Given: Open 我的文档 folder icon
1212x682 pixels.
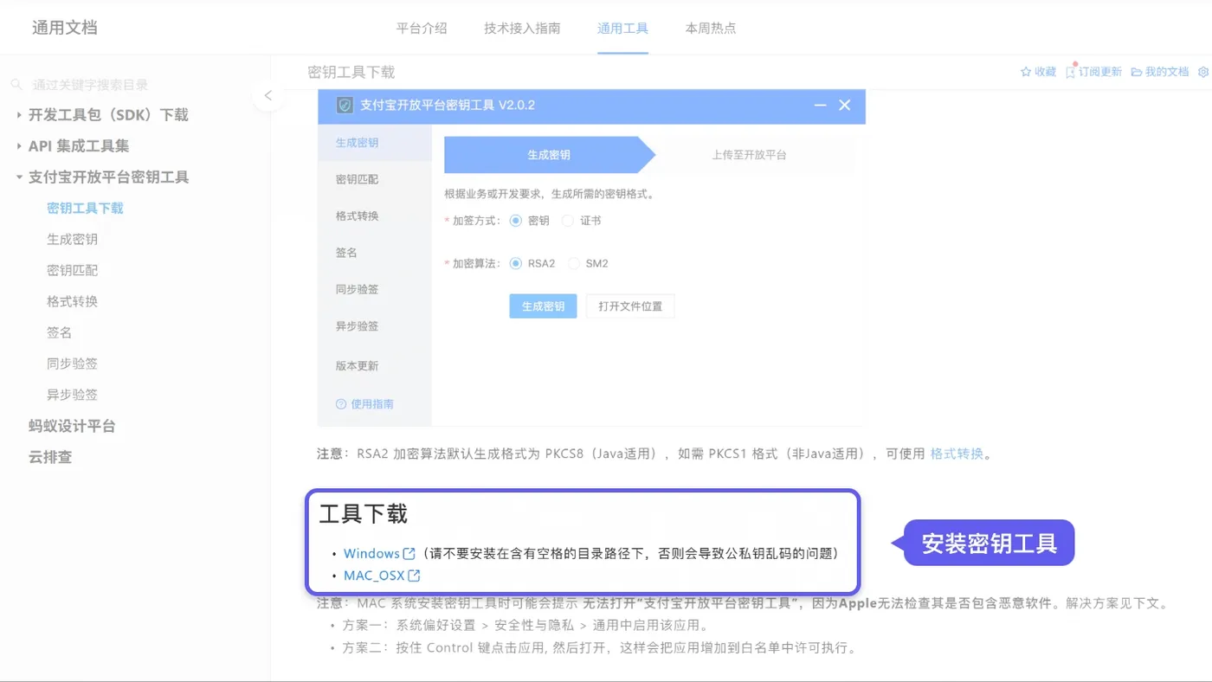Looking at the screenshot, I should click(x=1137, y=72).
